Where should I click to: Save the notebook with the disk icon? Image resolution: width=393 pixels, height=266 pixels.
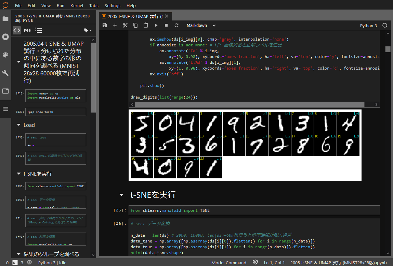pos(105,26)
